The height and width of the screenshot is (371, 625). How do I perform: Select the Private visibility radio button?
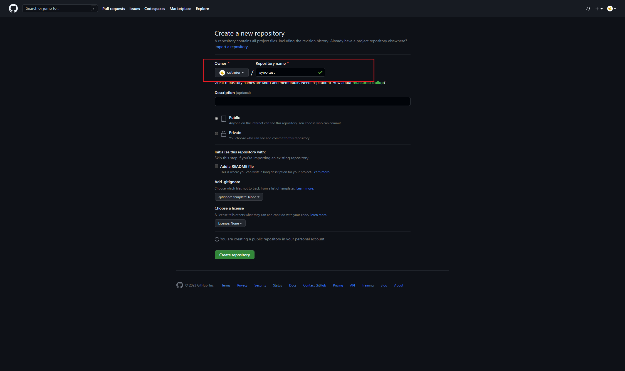click(216, 133)
